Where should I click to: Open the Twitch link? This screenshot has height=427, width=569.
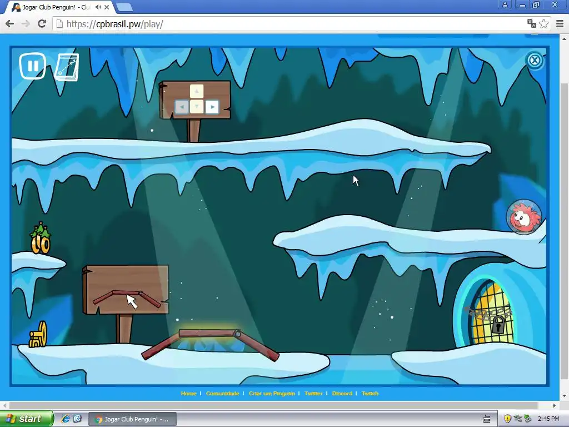370,393
